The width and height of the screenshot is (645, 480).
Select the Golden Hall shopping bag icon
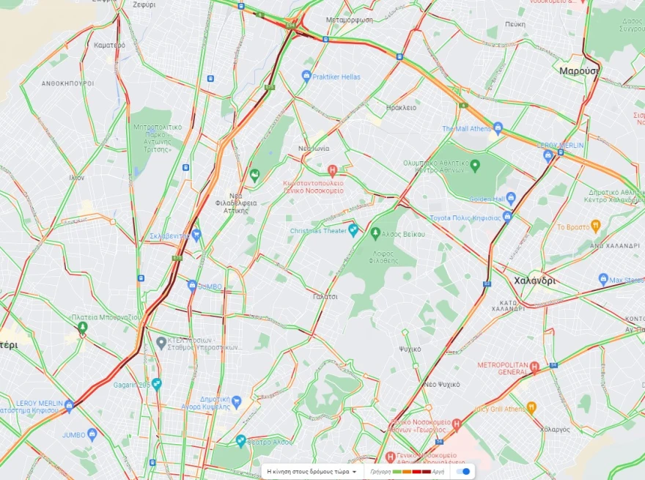pyautogui.click(x=510, y=199)
